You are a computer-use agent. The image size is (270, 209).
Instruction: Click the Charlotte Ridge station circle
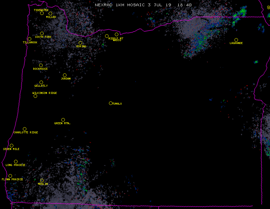tap(24, 129)
